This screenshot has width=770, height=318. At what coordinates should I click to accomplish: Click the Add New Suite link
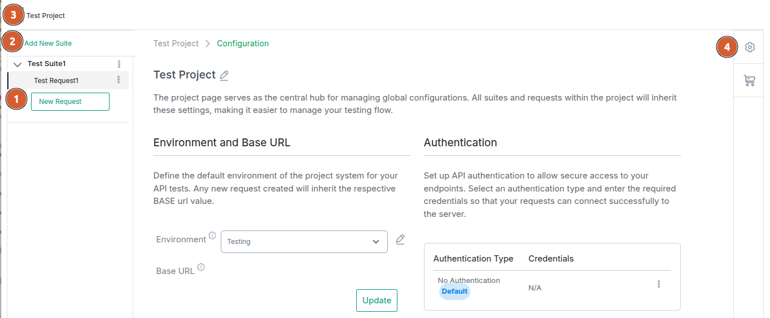point(48,43)
